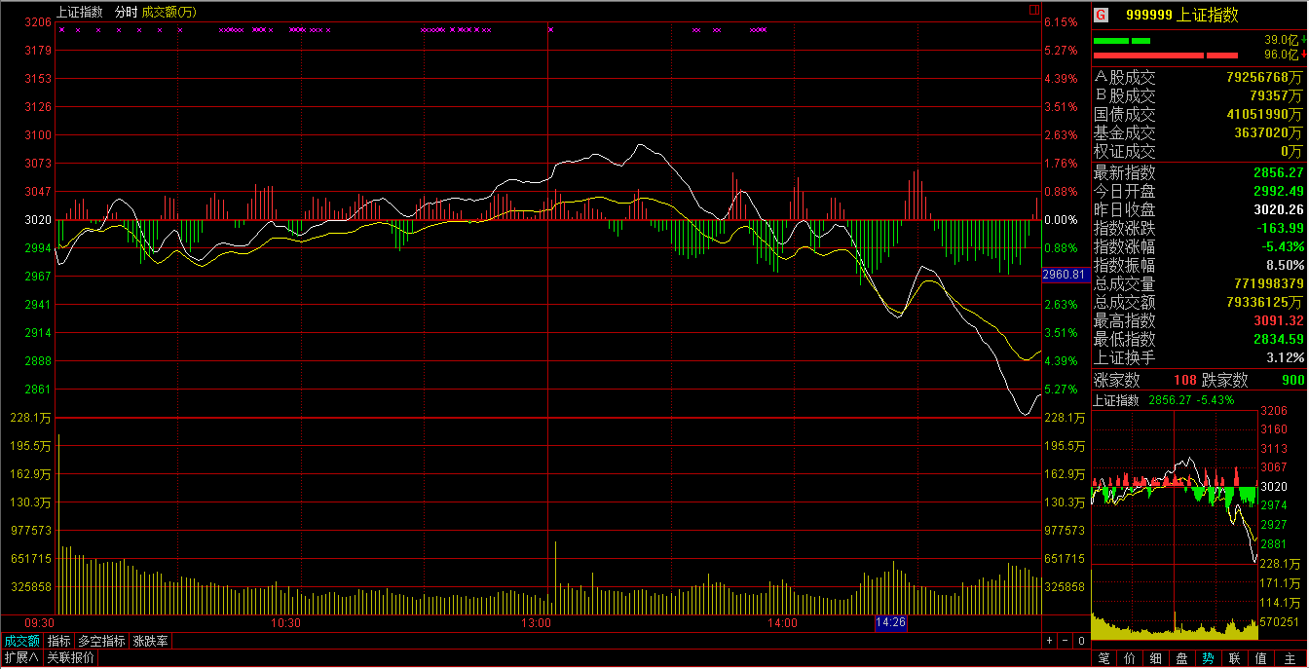This screenshot has width=1309, height=669.
Task: Open the 笔 (tick) view tab
Action: tap(1103, 658)
